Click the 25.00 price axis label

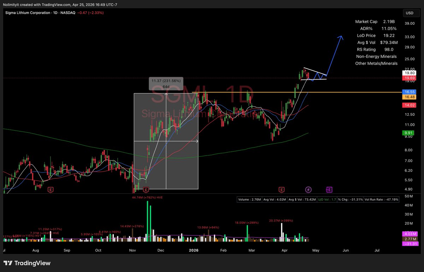410,59
